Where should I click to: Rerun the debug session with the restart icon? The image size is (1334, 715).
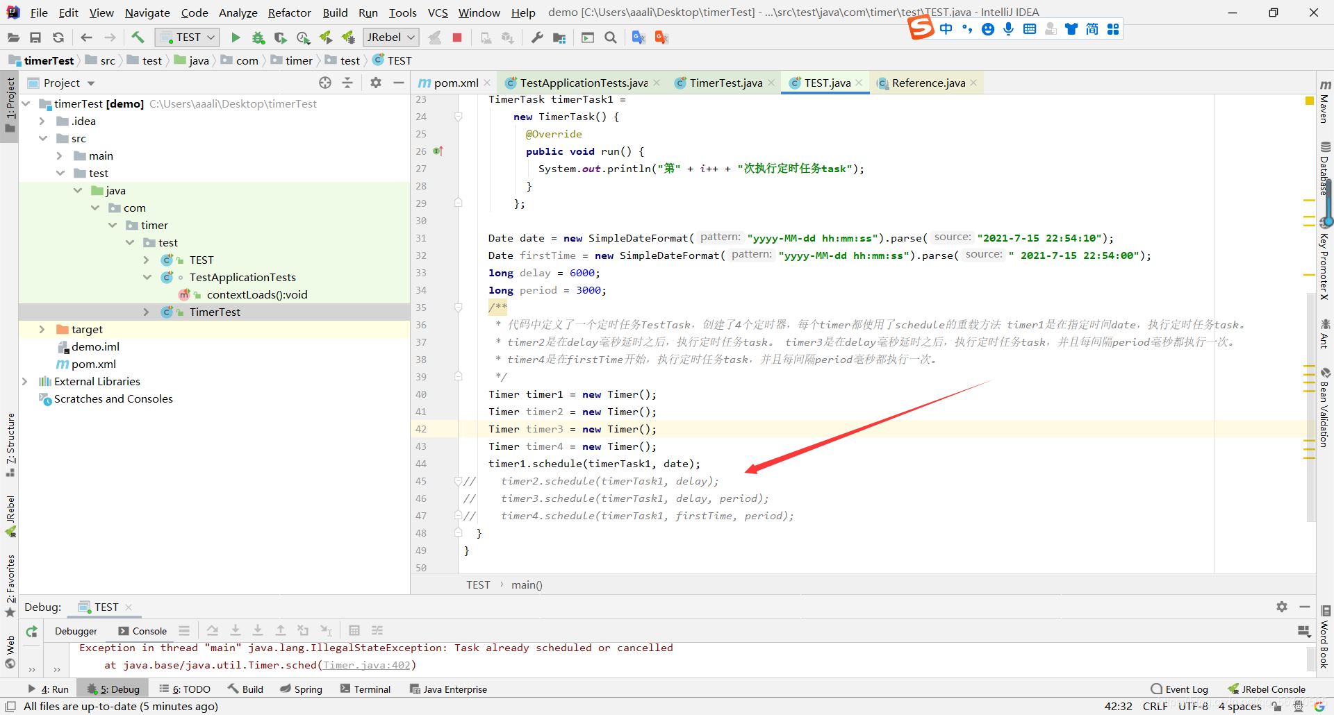[31, 632]
